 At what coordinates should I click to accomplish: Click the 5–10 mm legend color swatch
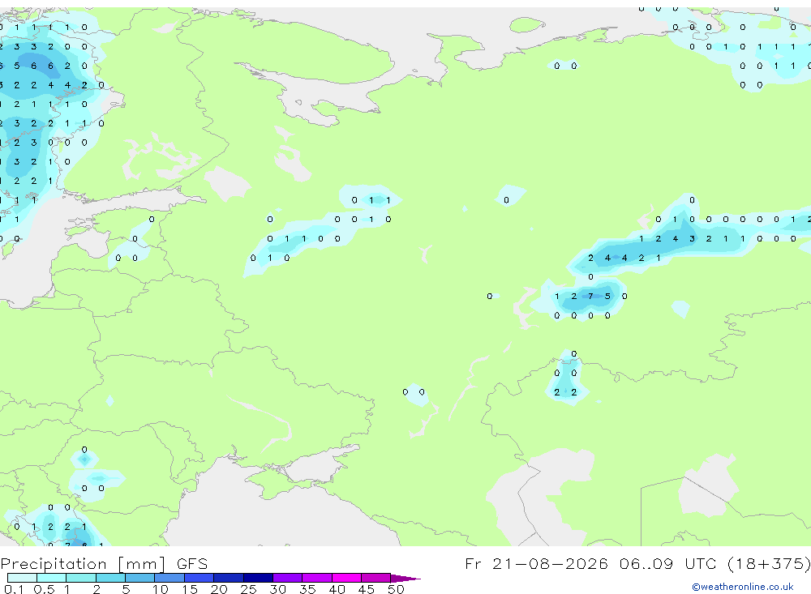tap(140, 578)
